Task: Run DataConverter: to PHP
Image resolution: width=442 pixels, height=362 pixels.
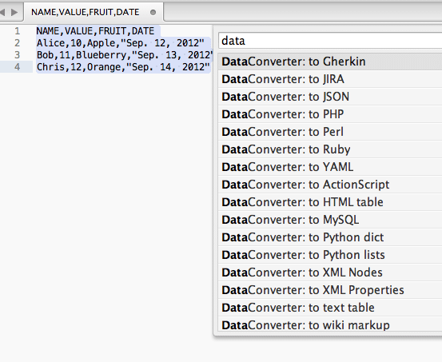Action: point(330,114)
